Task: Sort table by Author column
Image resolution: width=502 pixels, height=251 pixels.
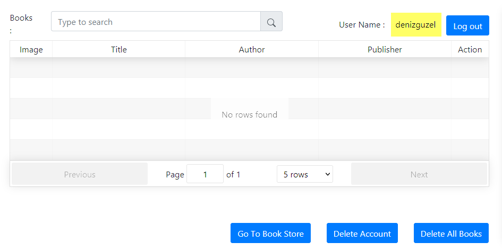Action: (252, 50)
